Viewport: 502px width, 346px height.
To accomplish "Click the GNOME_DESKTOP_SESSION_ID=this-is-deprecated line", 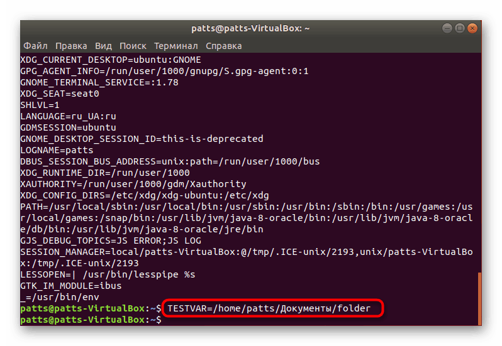I will [x=142, y=139].
